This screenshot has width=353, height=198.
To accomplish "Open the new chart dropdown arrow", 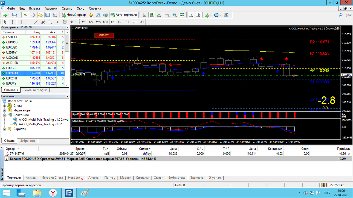I will click(9, 15).
